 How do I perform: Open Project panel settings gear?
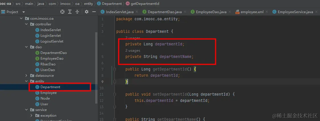[x=87, y=12]
